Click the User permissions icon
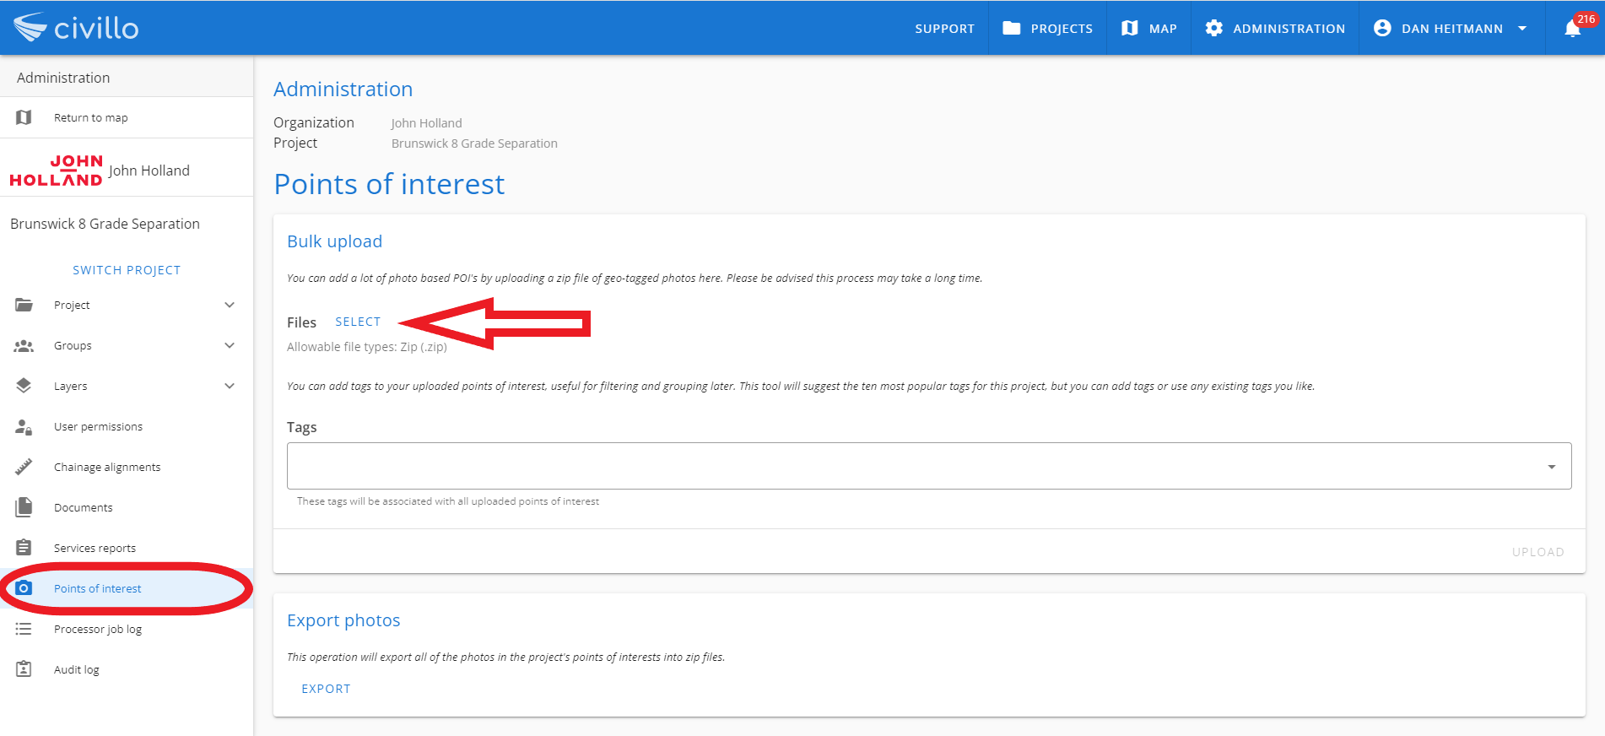 coord(24,427)
